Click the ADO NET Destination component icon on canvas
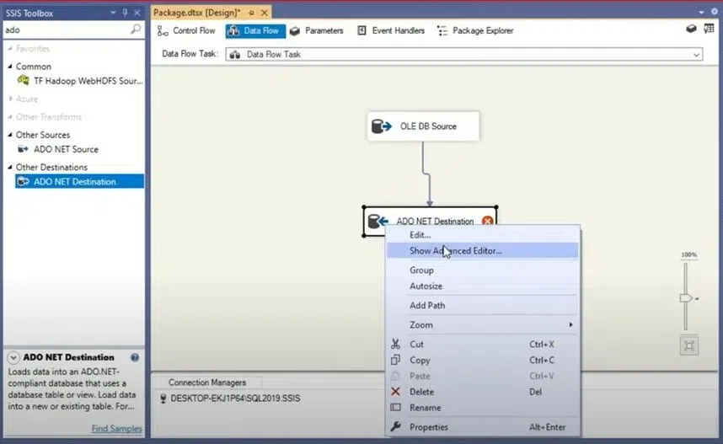This screenshot has height=444, width=723. point(378,221)
